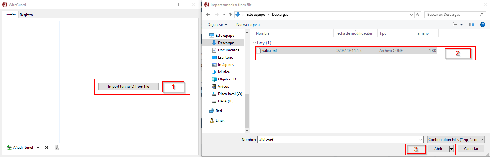Click the Abrir button
This screenshot has width=490, height=157.
pyautogui.click(x=438, y=149)
